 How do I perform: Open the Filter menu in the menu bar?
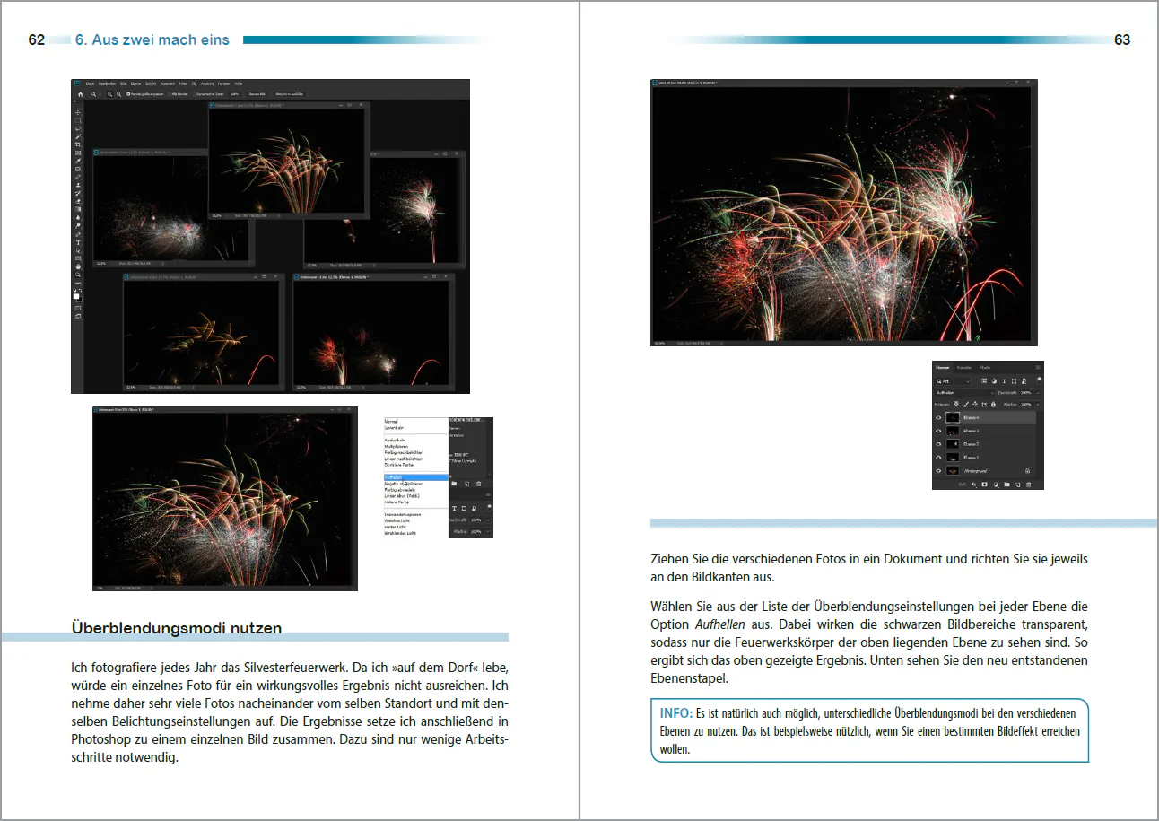click(183, 83)
